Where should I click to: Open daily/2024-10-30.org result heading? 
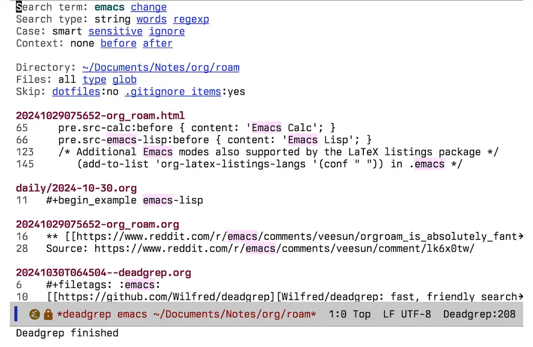coord(76,188)
